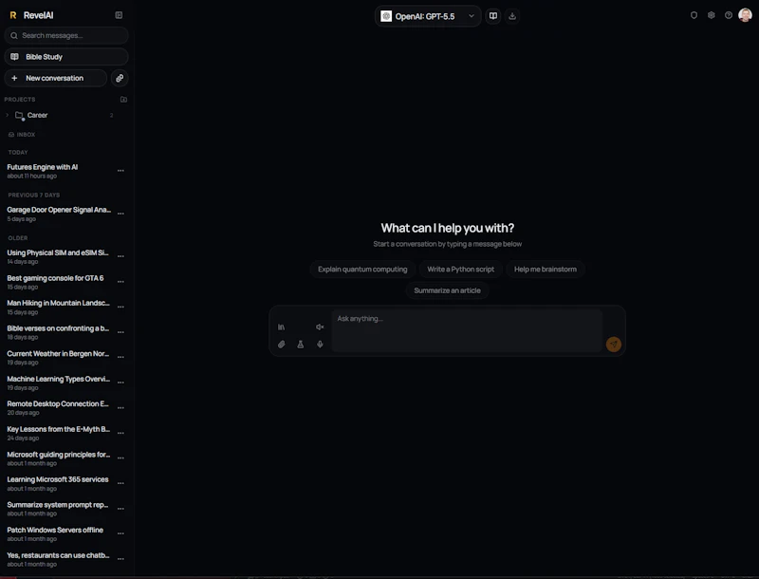Open options for Learning Microsoft 365 services
Image resolution: width=759 pixels, height=579 pixels.
pos(120,483)
